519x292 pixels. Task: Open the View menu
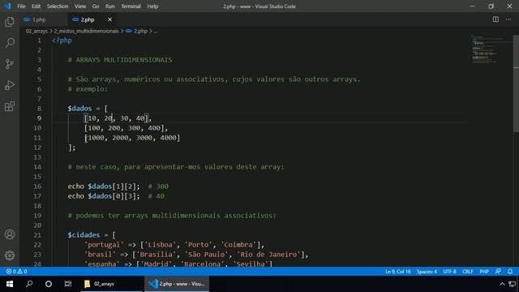pos(80,6)
